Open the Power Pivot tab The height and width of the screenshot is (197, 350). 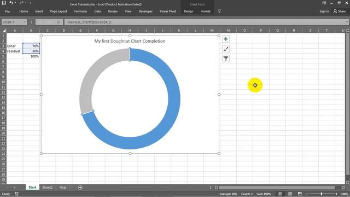click(x=168, y=11)
